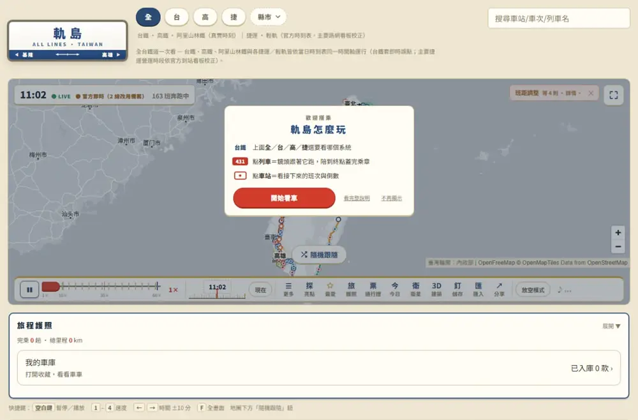Open the full instructions link in dialog
The width and height of the screenshot is (638, 420).
[357, 199]
